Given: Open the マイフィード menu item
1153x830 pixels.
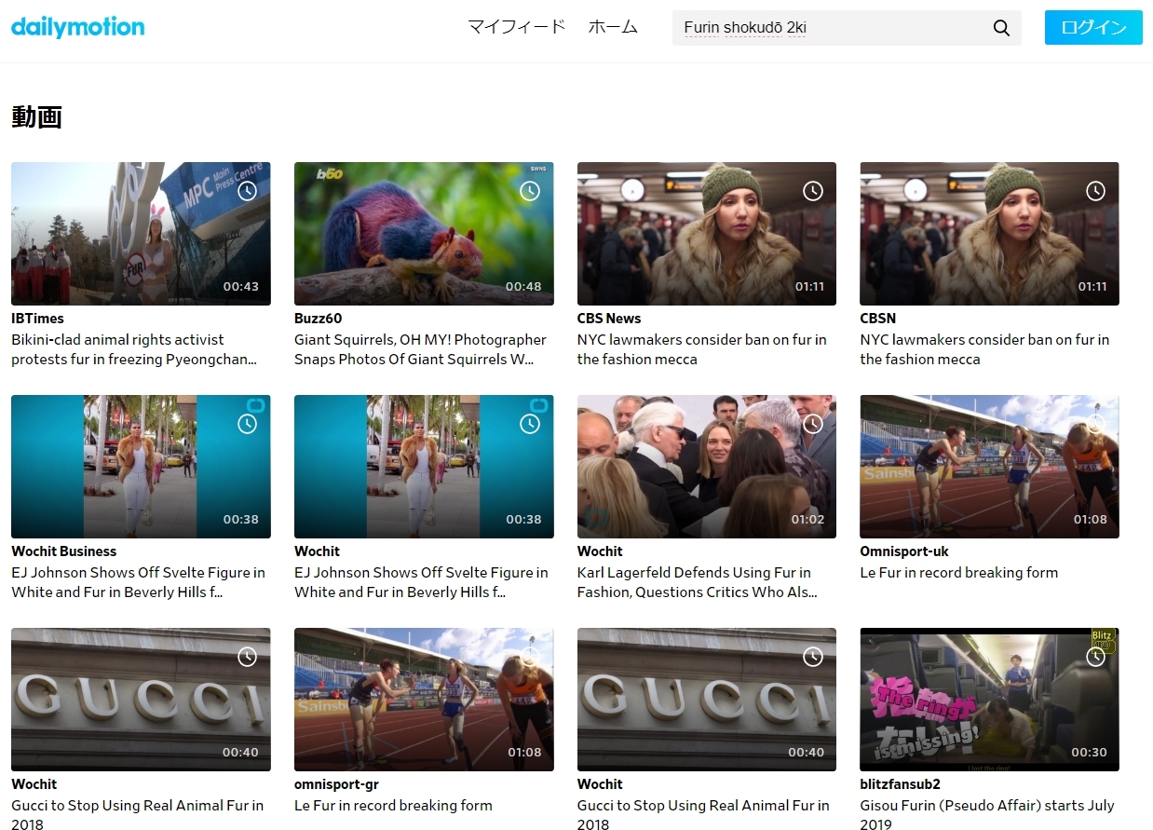Looking at the screenshot, I should coord(517,27).
